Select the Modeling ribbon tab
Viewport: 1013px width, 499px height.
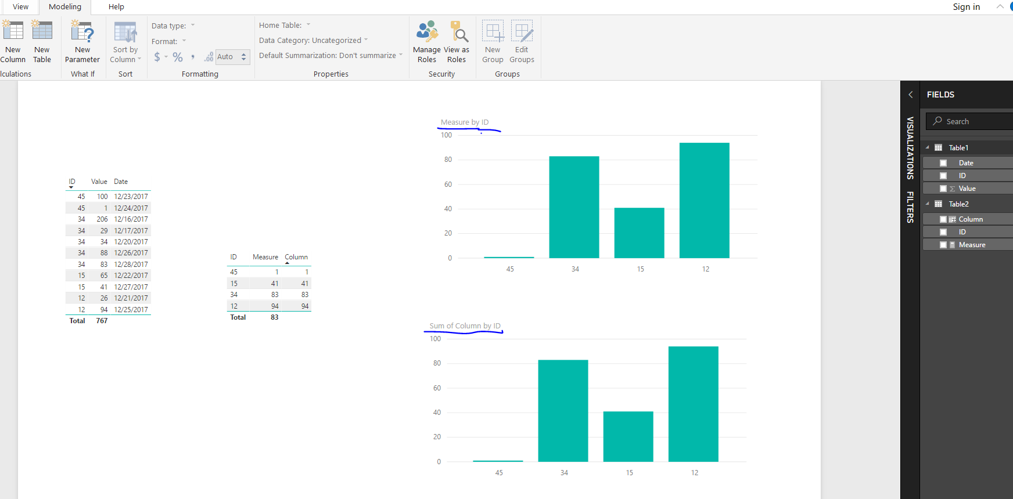click(x=65, y=7)
